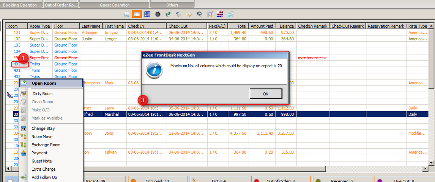Click last name Adamjee cell
This screenshot has height=182, width=435.
91,33
